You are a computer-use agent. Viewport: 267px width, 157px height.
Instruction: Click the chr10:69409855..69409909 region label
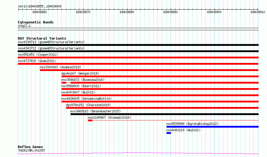click(40, 6)
